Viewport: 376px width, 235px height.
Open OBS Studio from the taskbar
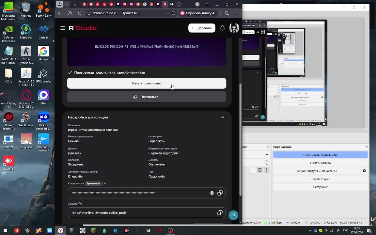coord(170,230)
